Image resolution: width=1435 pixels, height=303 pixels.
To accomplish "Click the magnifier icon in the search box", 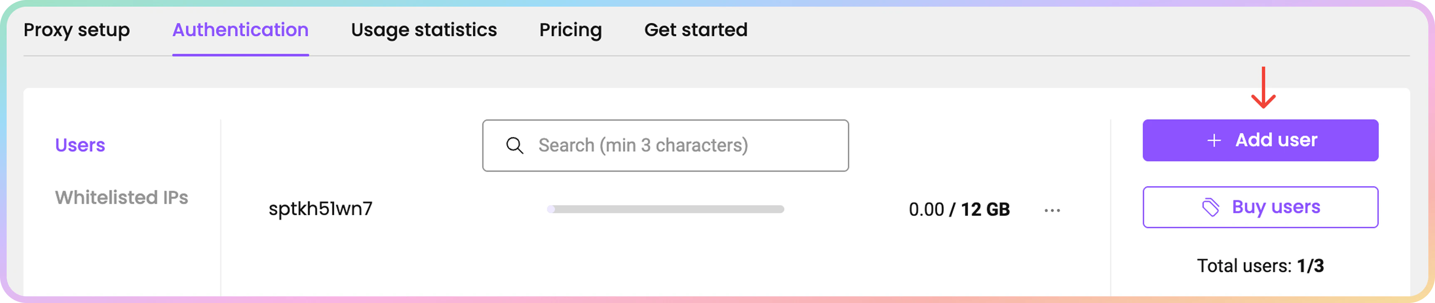I will click(514, 145).
